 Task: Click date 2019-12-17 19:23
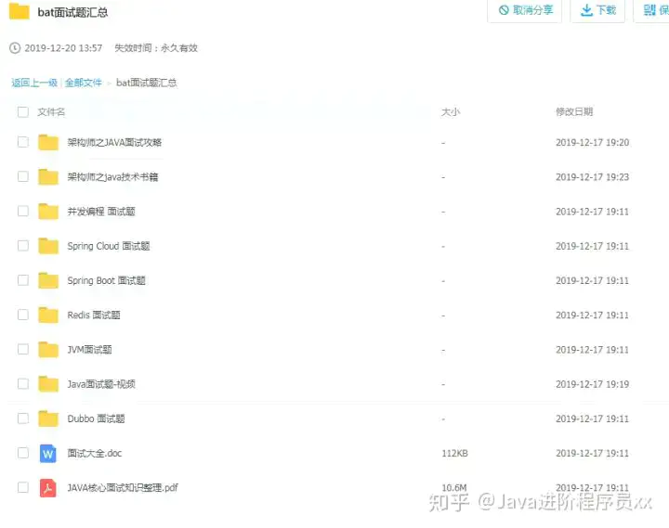592,177
